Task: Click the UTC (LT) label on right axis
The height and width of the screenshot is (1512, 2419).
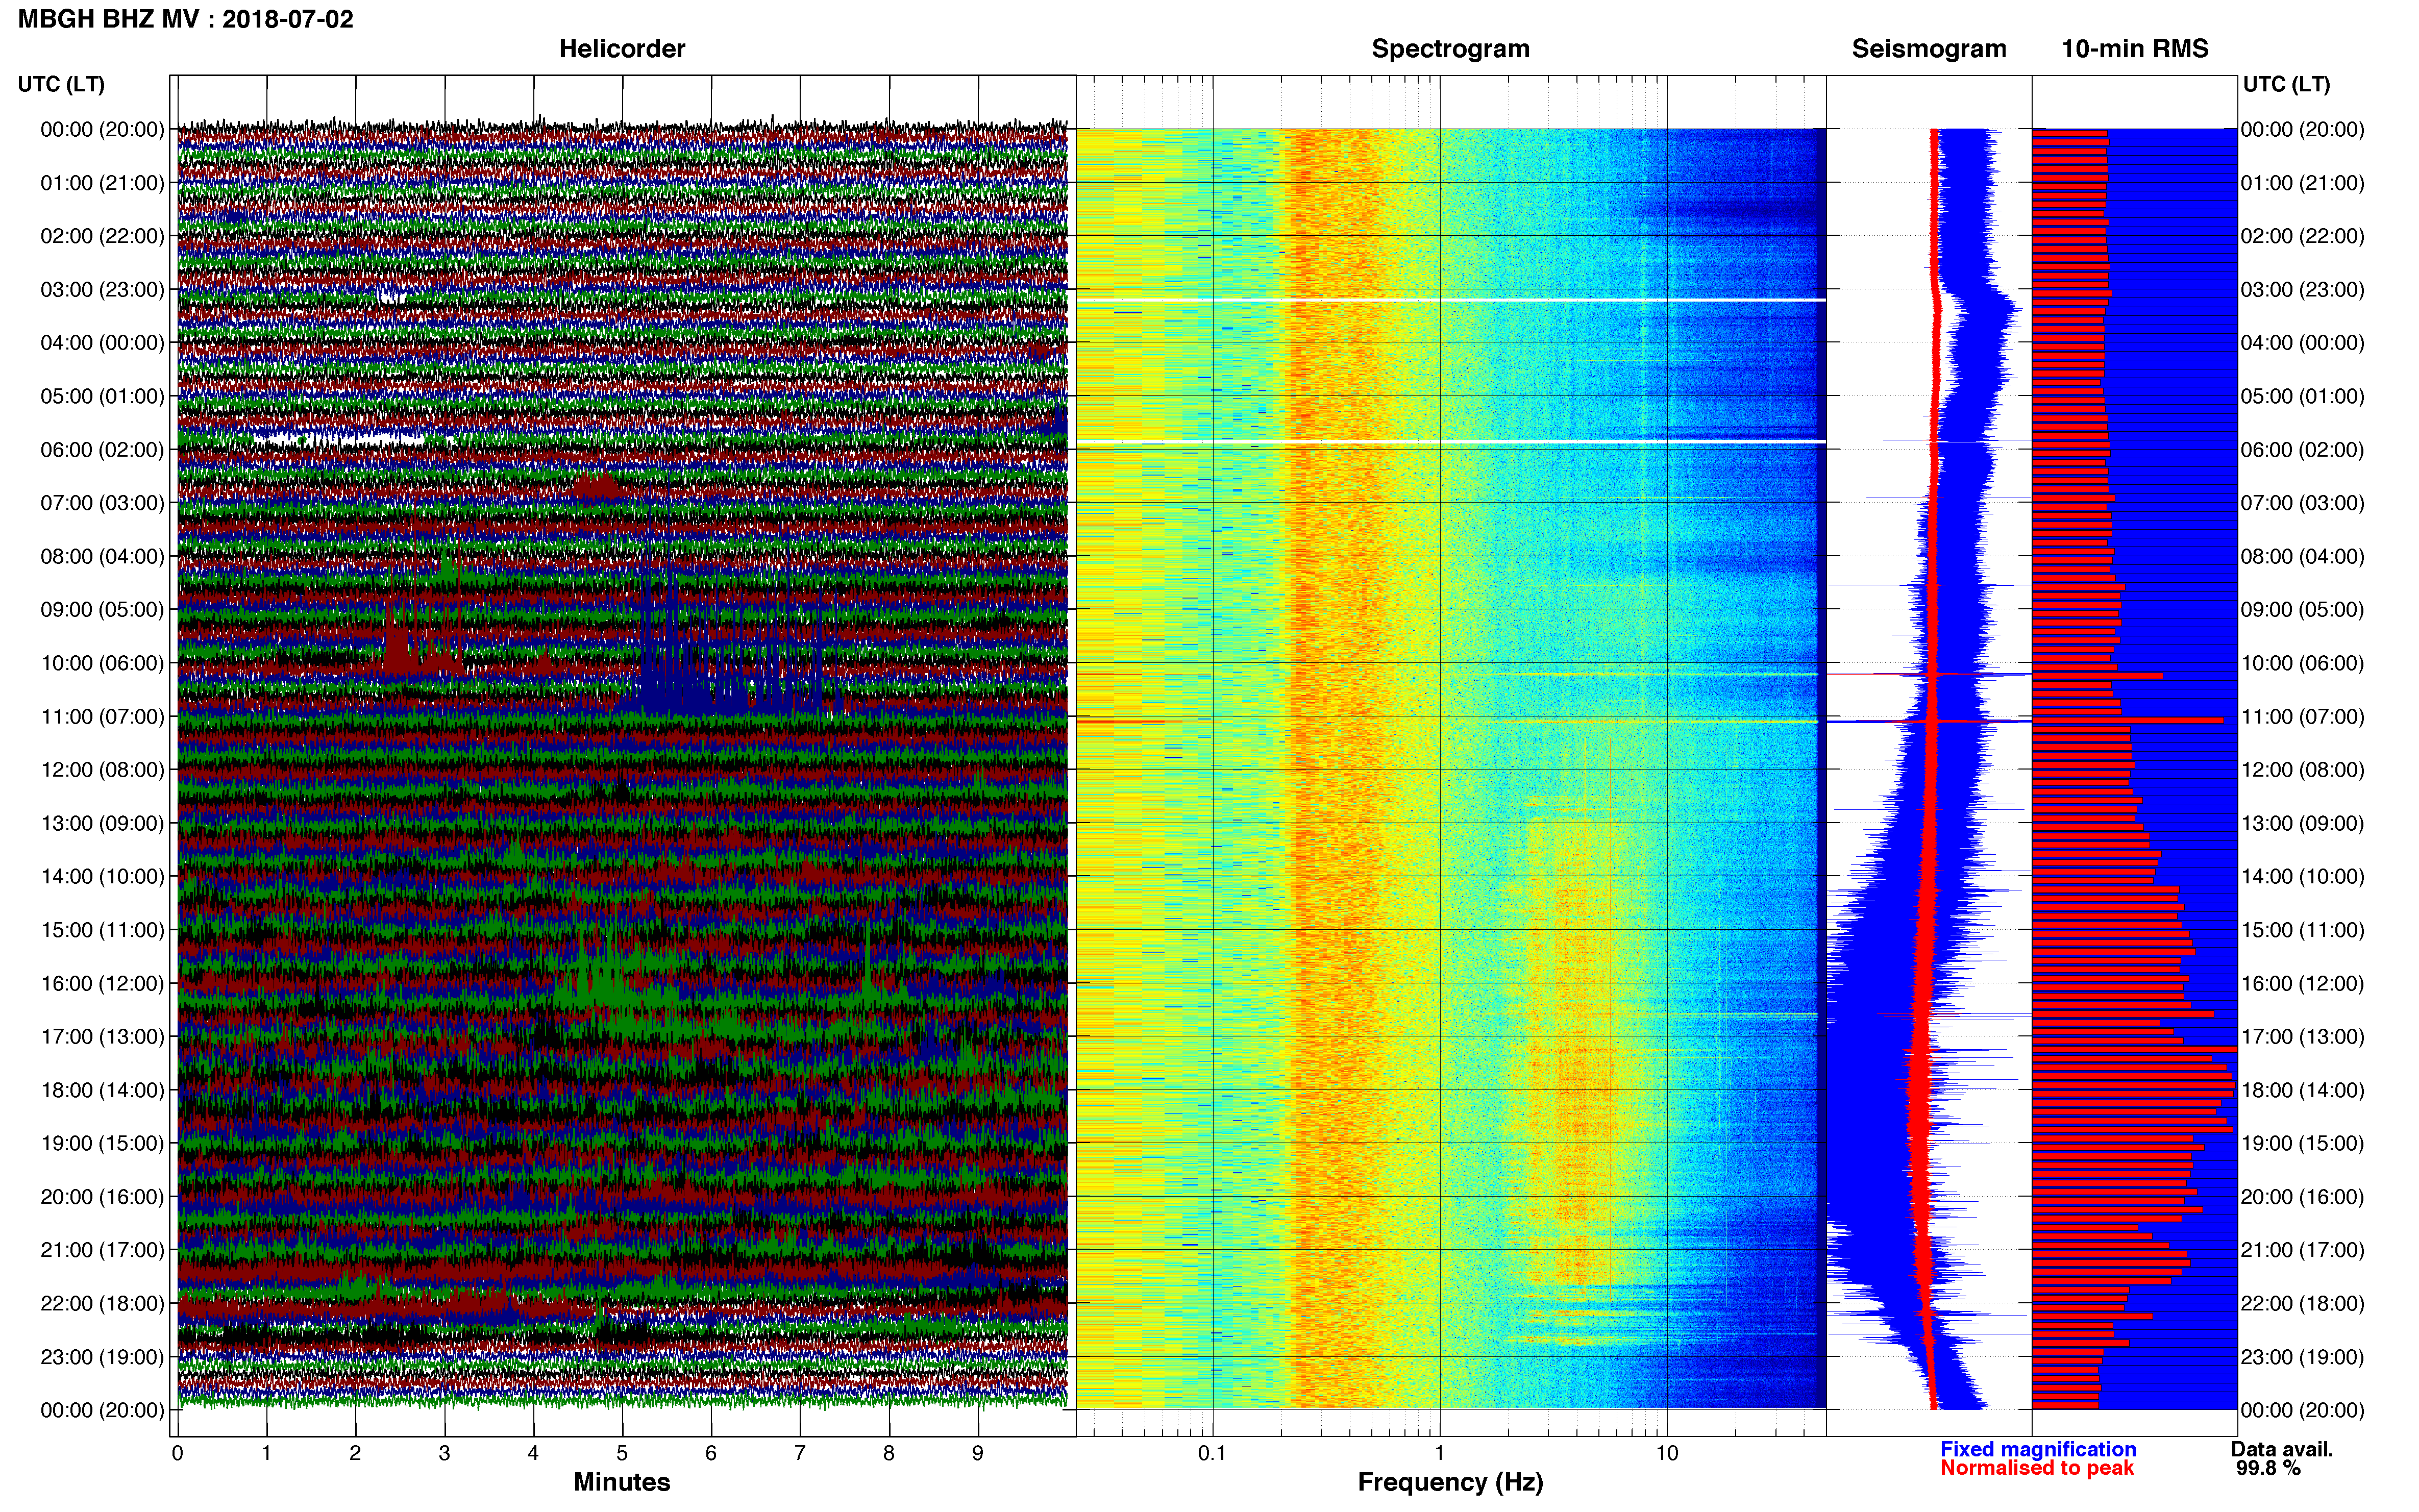Action: tap(2286, 84)
